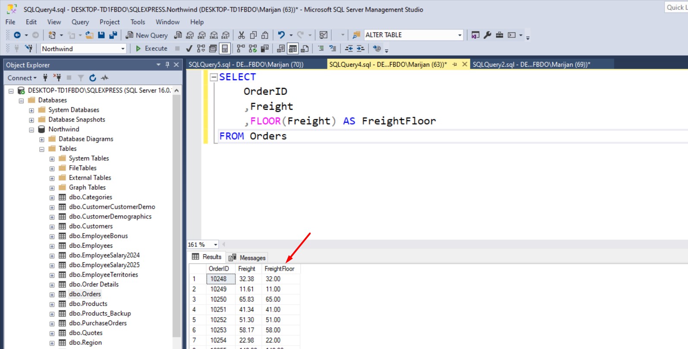This screenshot has width=688, height=349.
Task: Click the Change Connection icon
Action: click(29, 49)
